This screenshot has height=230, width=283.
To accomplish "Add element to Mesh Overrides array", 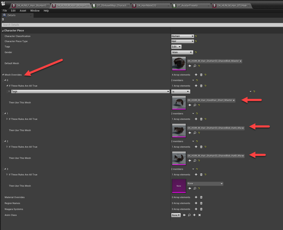I will coord(196,75).
